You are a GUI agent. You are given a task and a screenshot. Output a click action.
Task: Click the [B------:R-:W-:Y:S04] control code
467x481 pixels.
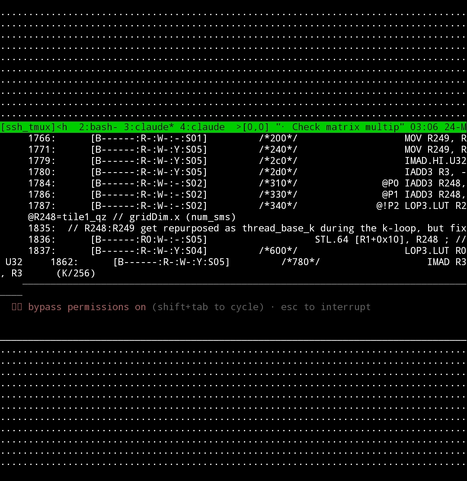pos(149,250)
